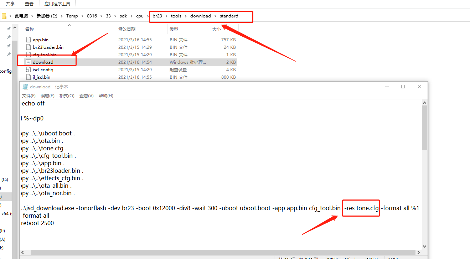470x259 pixels.
Task: Go to br23 breadcrumb folder
Action: coord(157,16)
